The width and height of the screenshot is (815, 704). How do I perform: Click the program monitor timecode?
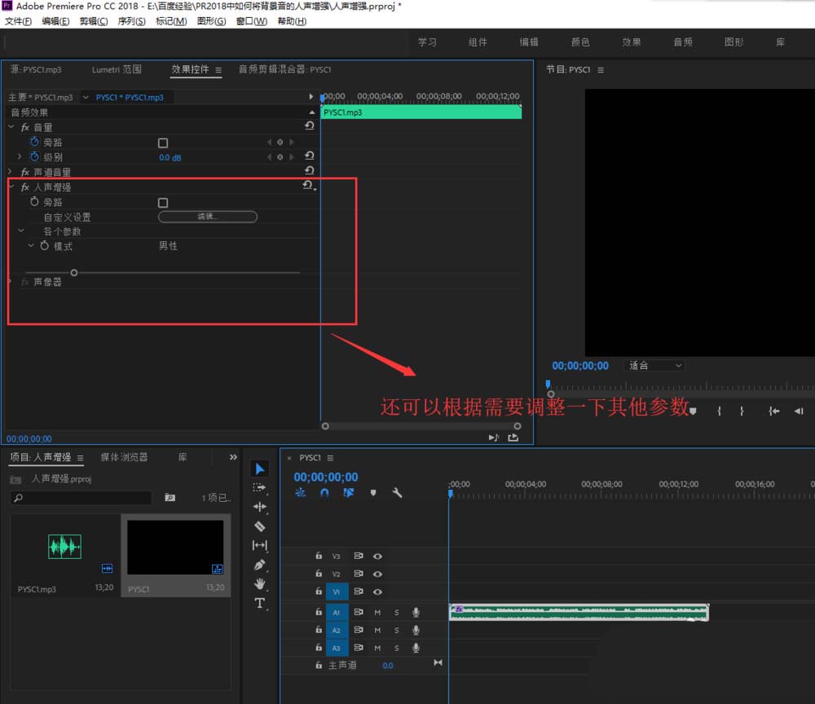(x=580, y=366)
